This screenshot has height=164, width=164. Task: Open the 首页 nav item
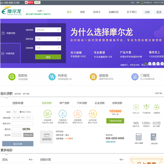click(x=69, y=12)
